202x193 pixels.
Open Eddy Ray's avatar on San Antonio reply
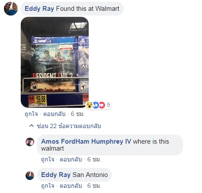point(30,176)
